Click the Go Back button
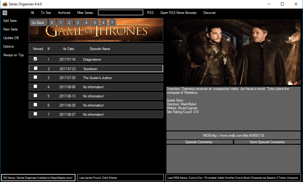This screenshot has width=303, height=182. click(38, 23)
